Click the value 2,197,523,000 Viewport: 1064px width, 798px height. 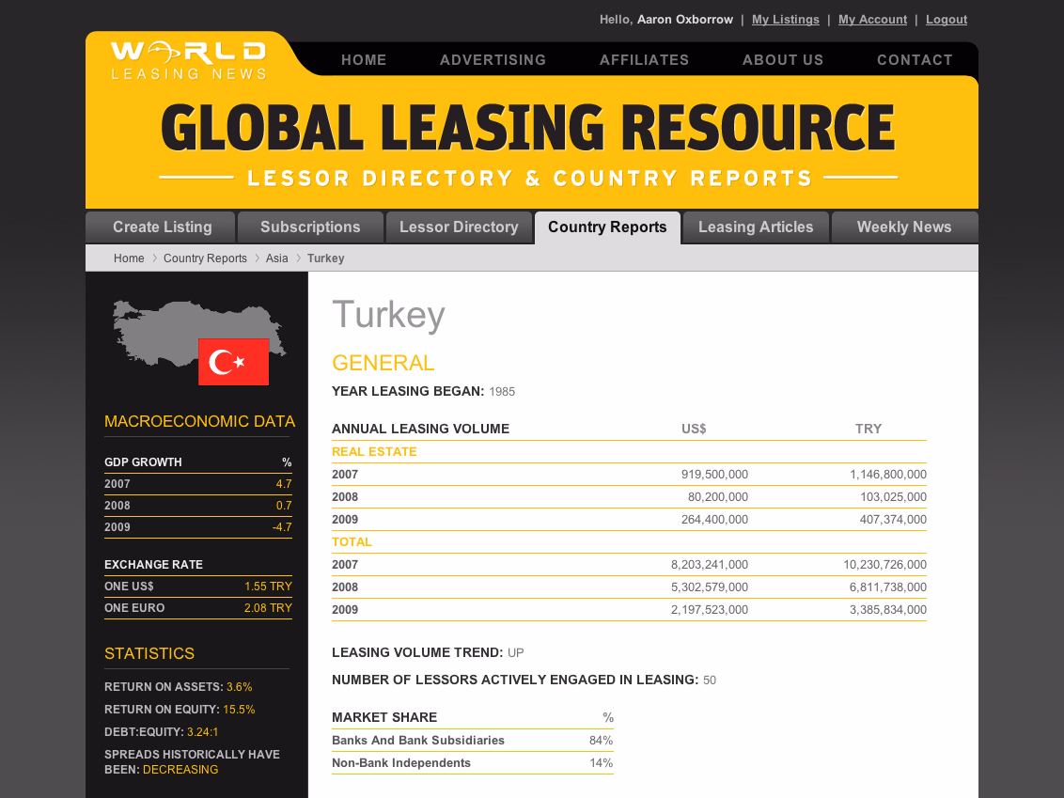point(710,609)
